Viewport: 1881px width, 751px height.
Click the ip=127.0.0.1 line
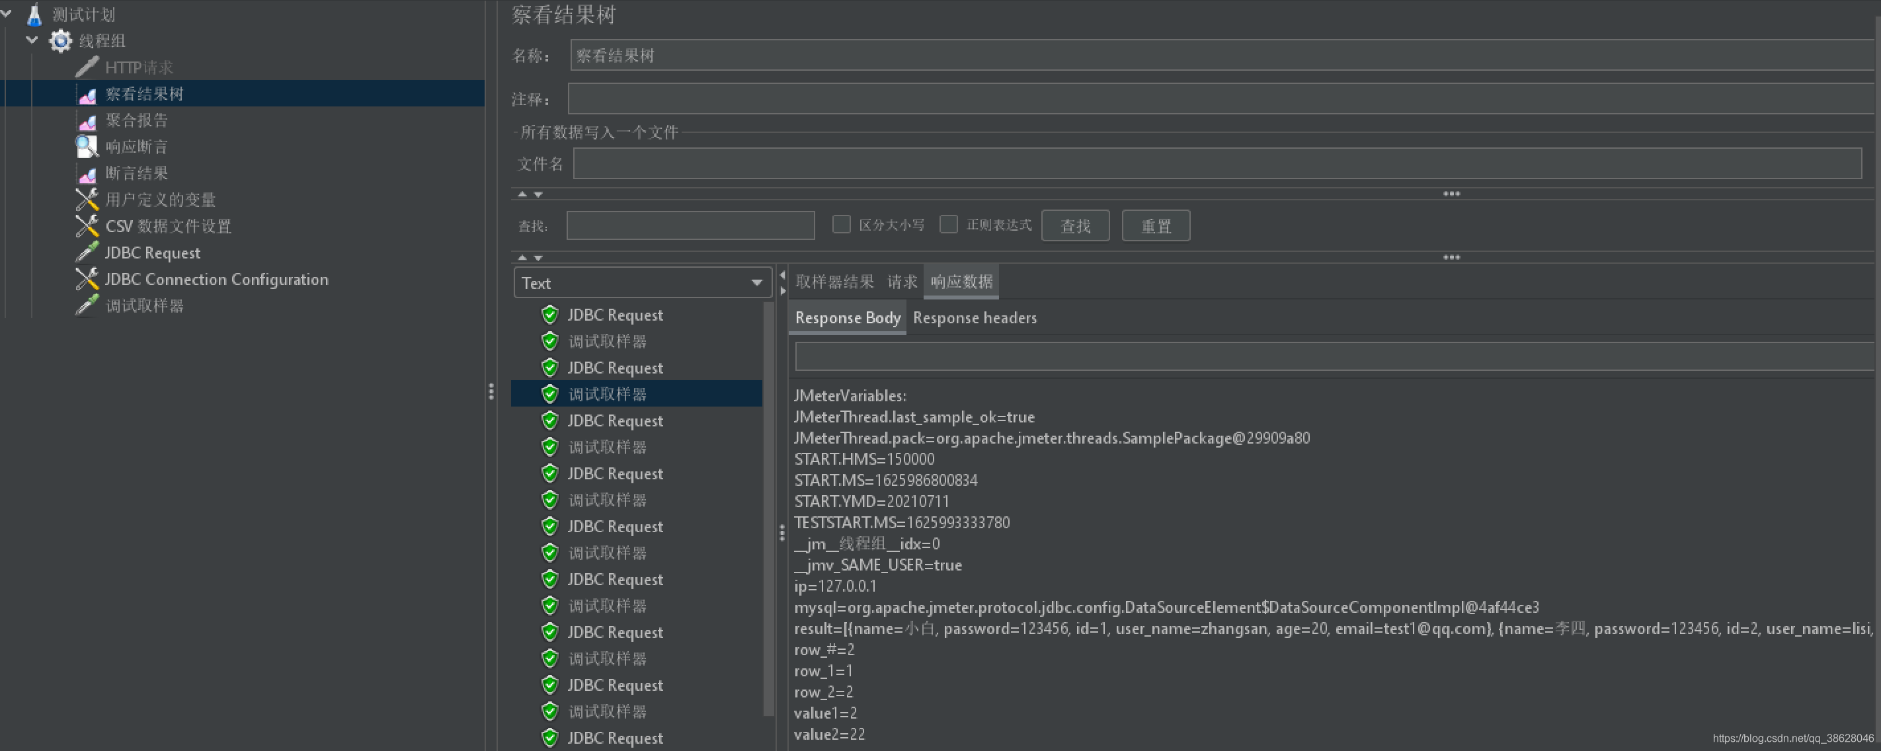[834, 586]
